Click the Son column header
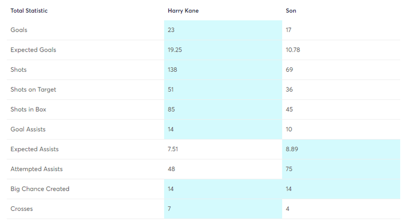Screen dimensions: 405x220 (x=291, y=11)
